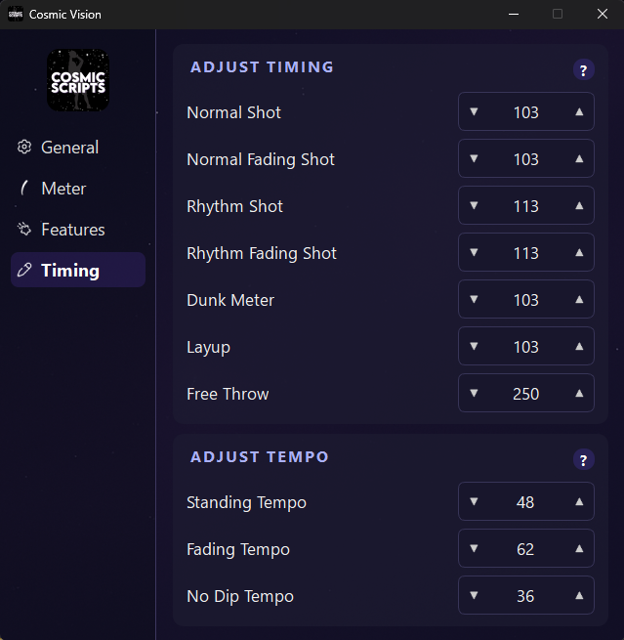Click the General gear icon in sidebar
Viewport: 624px width, 640px height.
pos(24,148)
